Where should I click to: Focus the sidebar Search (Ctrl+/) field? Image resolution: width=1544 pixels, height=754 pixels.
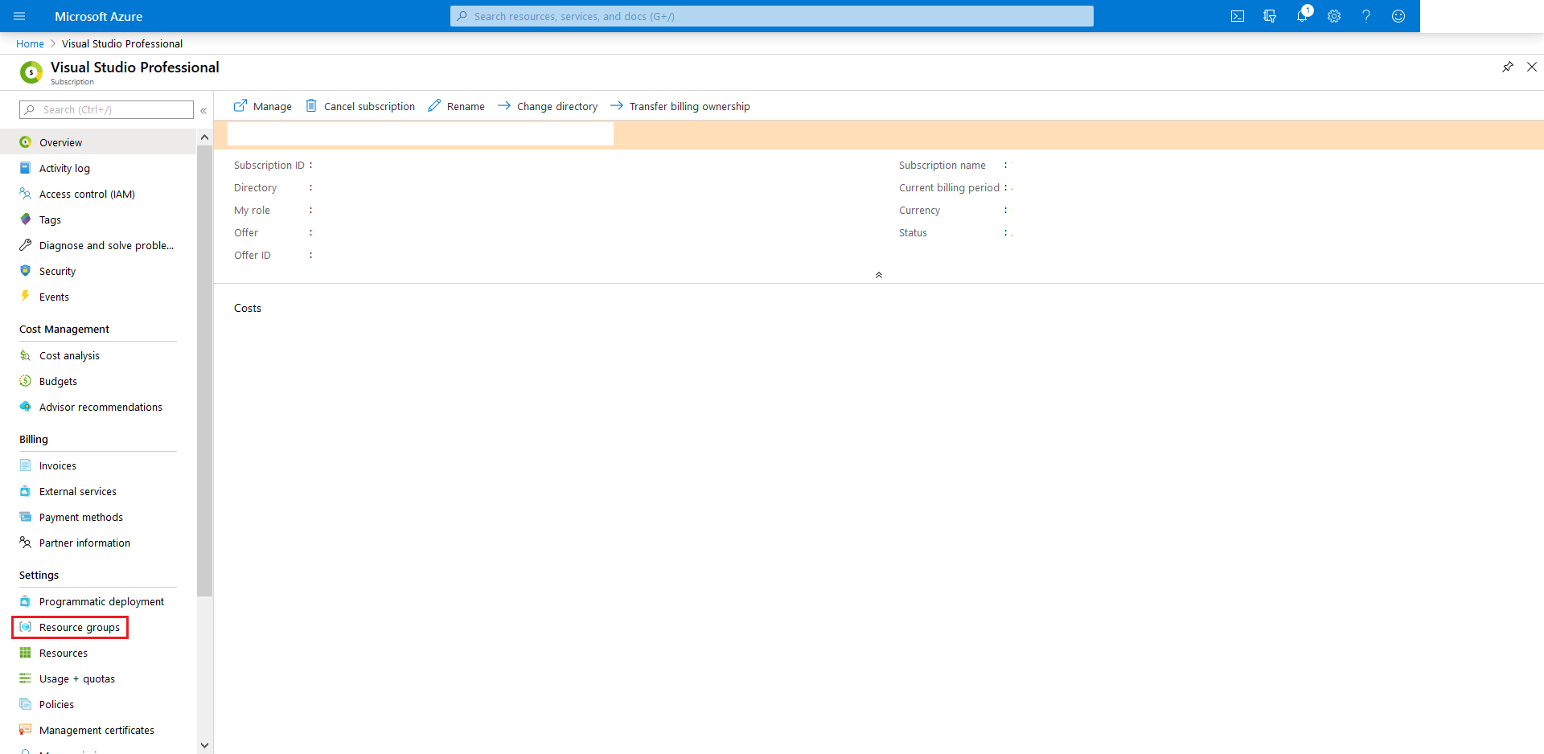[x=106, y=109]
